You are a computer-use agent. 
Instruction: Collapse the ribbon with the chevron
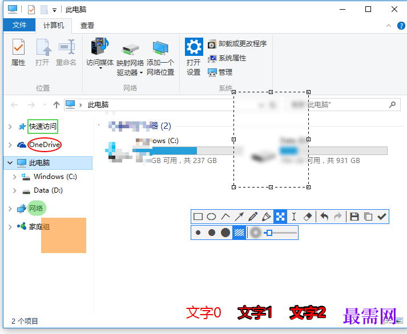coord(389,26)
